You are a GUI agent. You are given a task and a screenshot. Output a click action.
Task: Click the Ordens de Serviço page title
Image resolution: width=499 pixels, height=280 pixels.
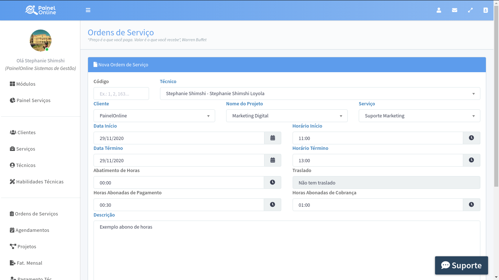[121, 32]
